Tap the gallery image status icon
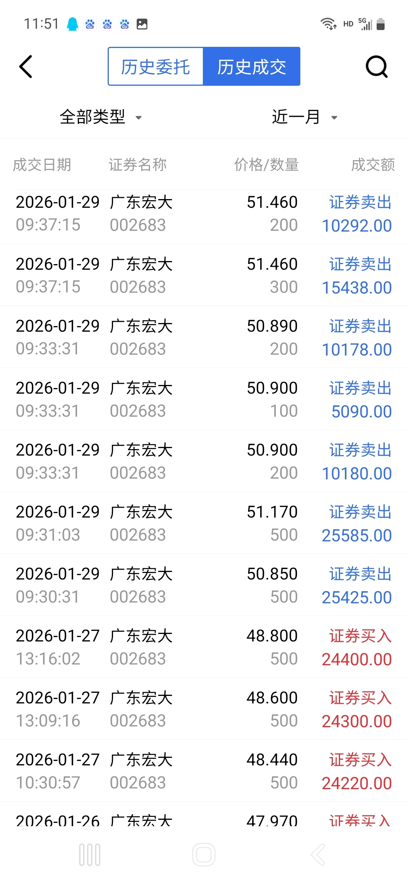Screen dimensions: 408x884 pyautogui.click(x=142, y=24)
